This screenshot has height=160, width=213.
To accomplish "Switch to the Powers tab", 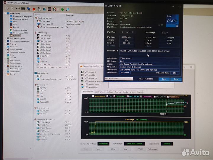I will 118,92.
